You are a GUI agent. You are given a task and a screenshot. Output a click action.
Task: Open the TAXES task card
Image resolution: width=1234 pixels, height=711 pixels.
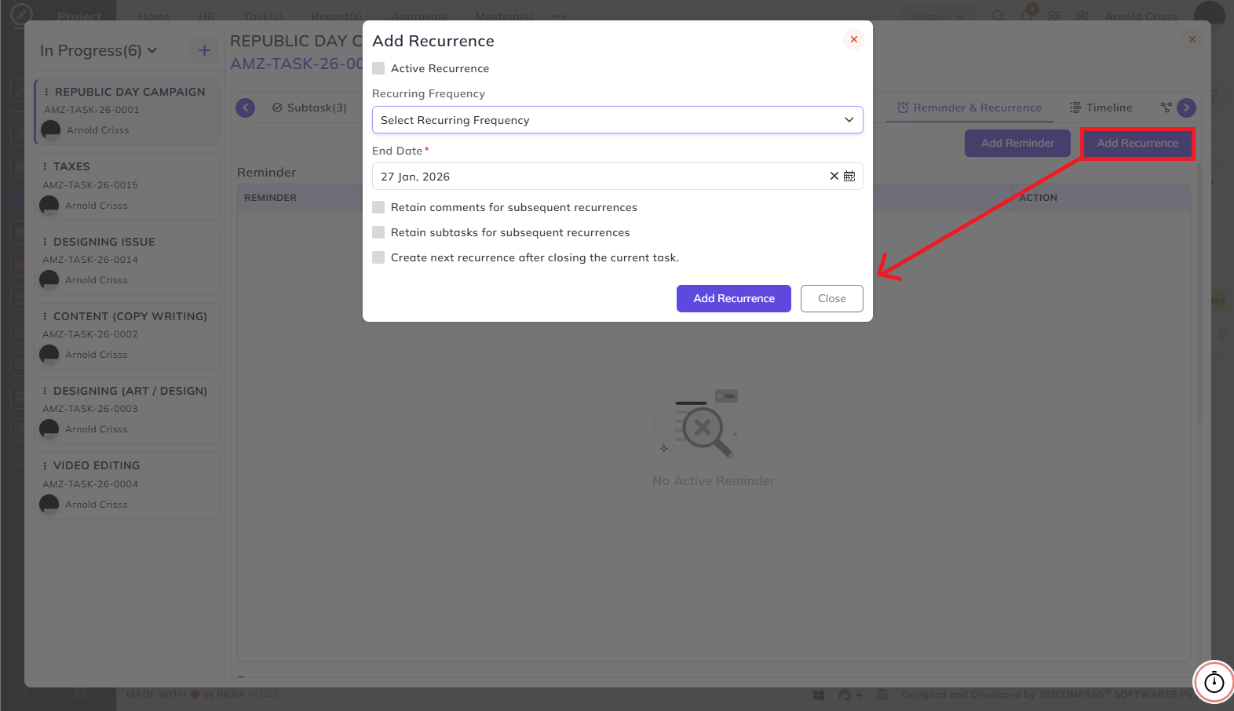[126, 186]
